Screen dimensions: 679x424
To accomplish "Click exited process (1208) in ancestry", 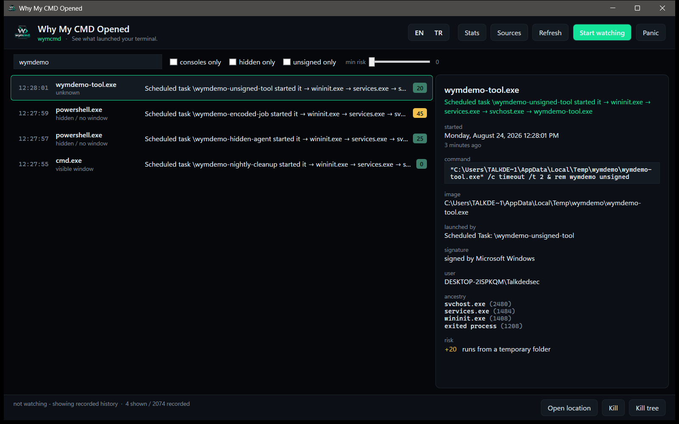I will 483,326.
